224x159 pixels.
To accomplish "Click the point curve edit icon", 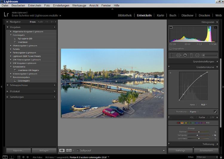I will (216, 111).
